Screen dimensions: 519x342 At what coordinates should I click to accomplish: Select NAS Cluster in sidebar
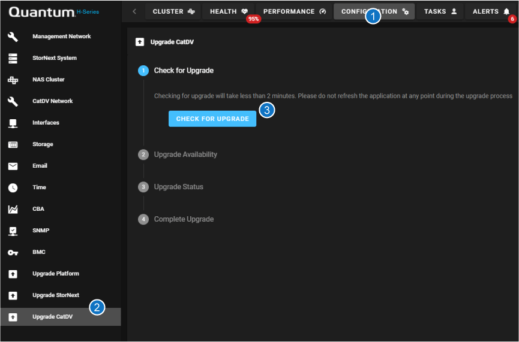coord(61,80)
